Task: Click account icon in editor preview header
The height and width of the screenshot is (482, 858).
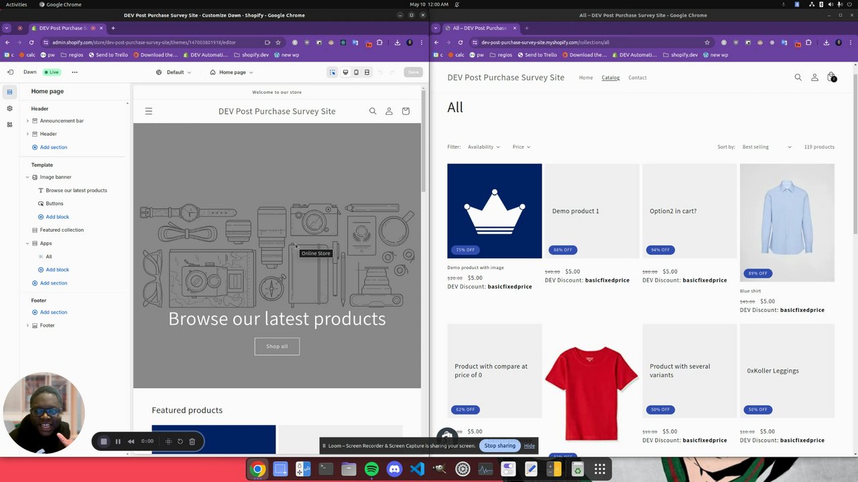Action: tap(389, 111)
